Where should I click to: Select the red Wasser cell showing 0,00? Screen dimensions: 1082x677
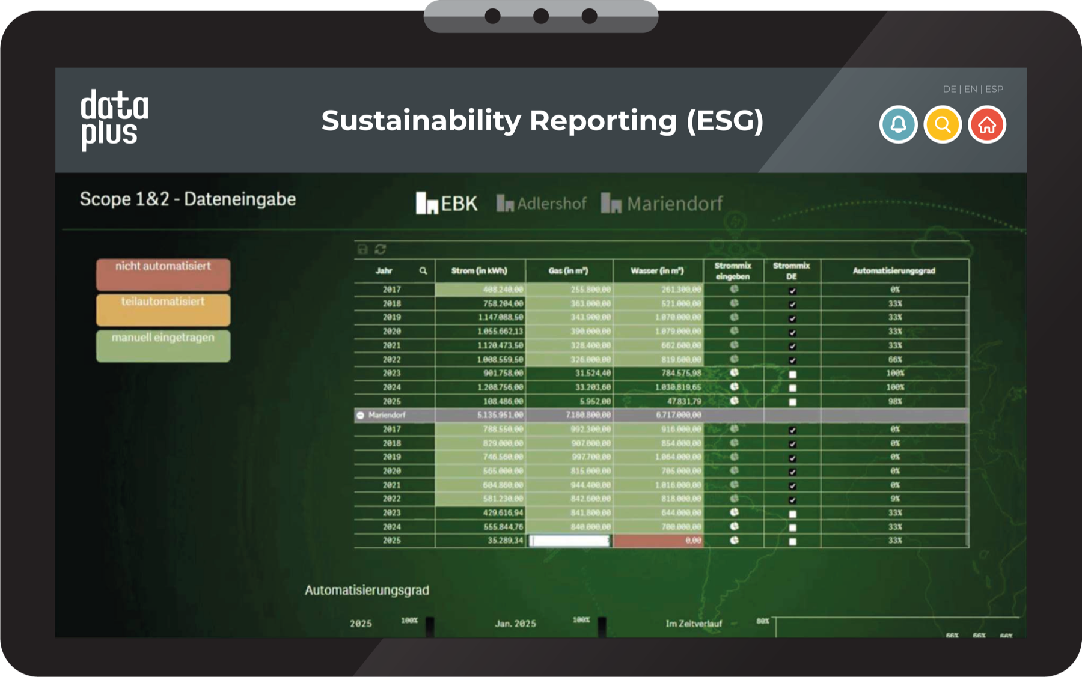click(x=658, y=541)
